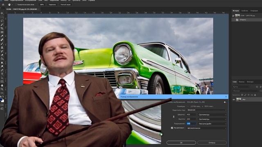Select the History Brush tool

pyautogui.click(x=2, y=51)
